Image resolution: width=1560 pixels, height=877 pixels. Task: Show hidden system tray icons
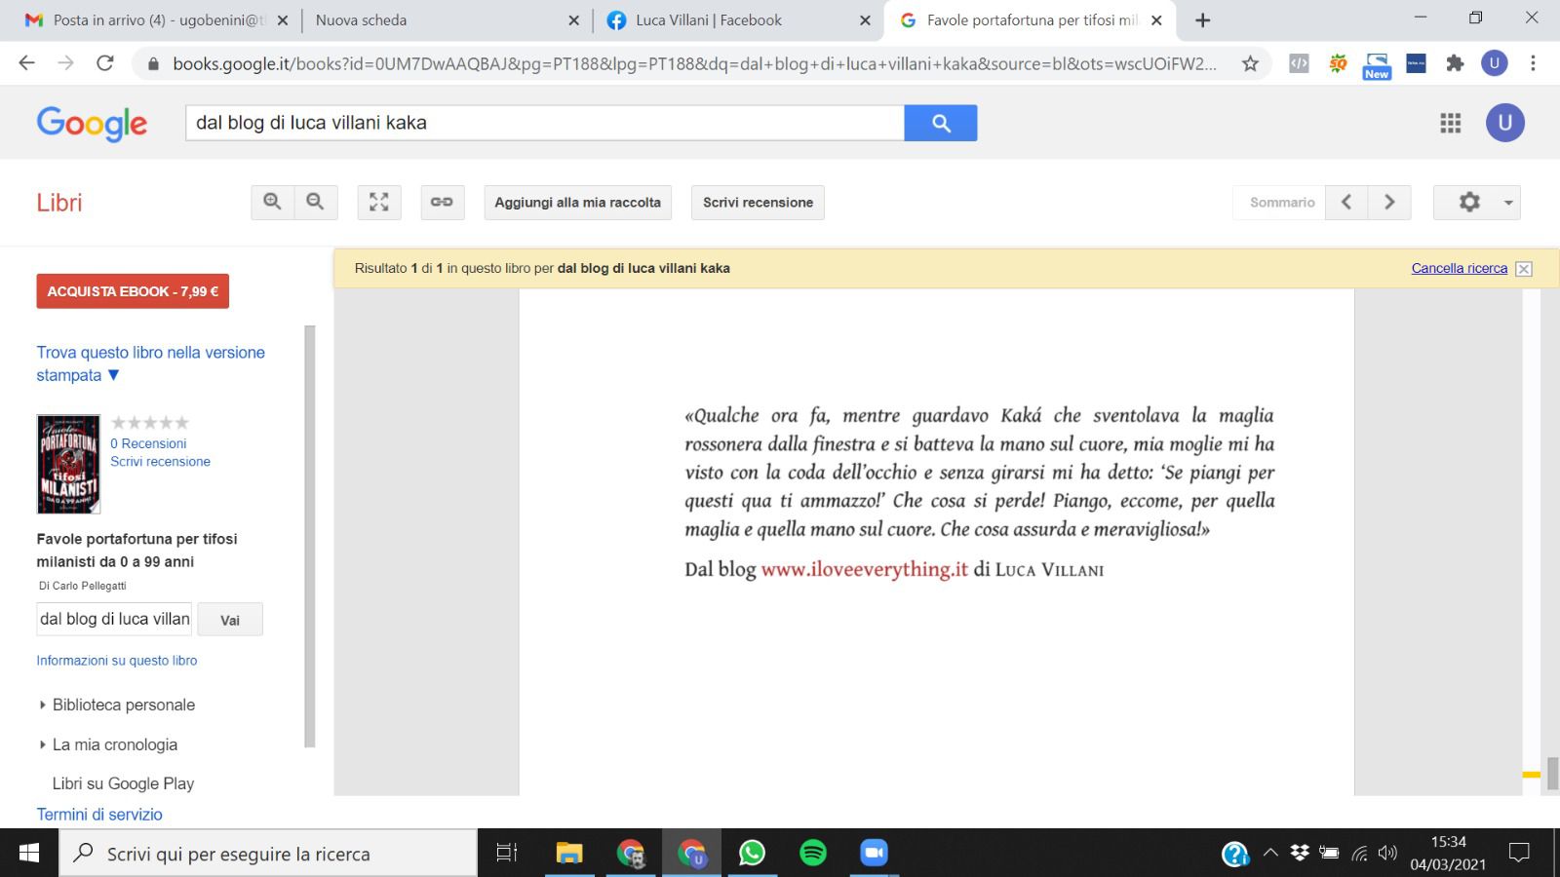click(x=1270, y=853)
